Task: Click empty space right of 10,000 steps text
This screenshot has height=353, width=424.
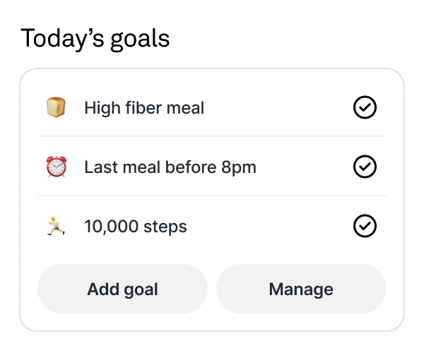Action: pos(269,227)
